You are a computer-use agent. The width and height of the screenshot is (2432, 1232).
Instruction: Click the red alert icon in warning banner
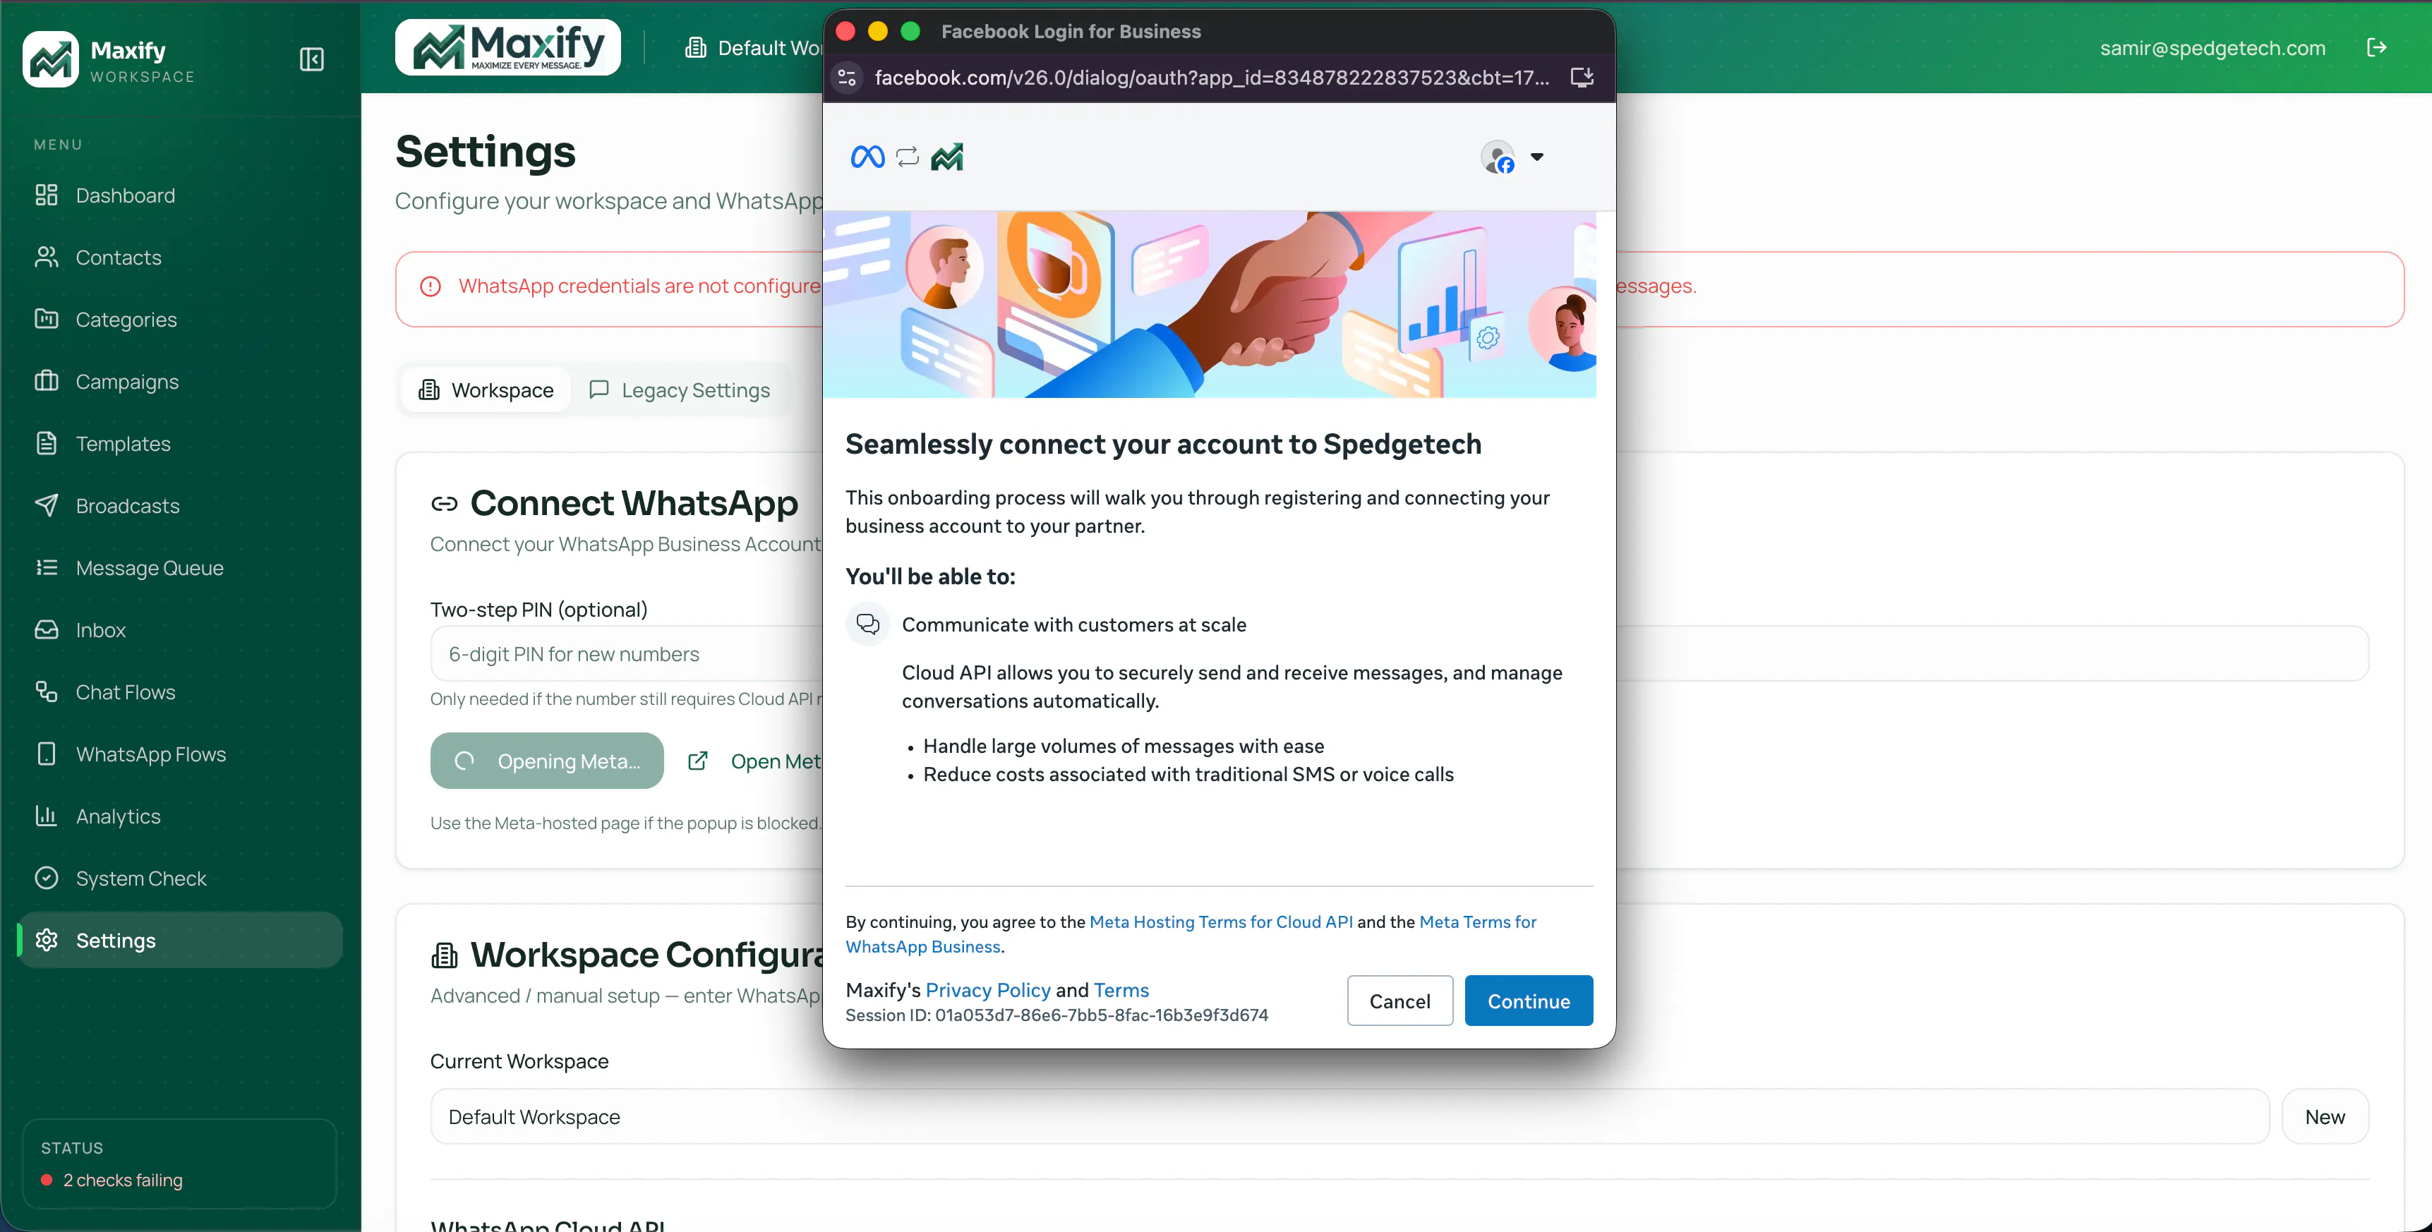point(431,286)
